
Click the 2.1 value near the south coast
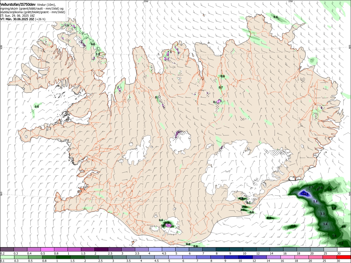point(244,207)
